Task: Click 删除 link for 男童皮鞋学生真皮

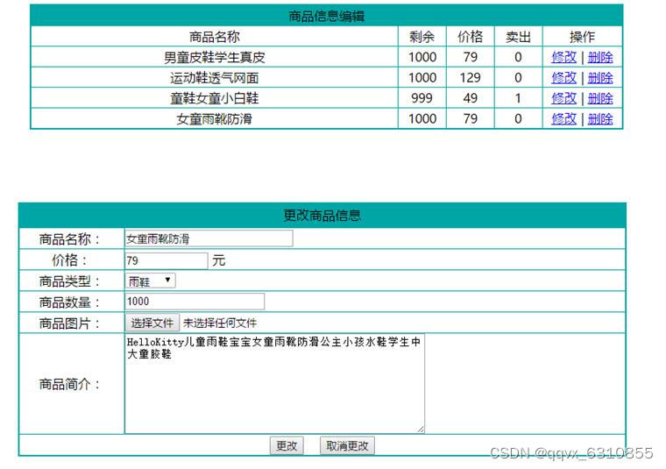Action: coord(600,57)
